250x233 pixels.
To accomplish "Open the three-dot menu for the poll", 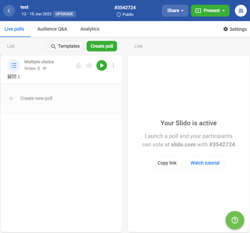I will coord(113,65).
